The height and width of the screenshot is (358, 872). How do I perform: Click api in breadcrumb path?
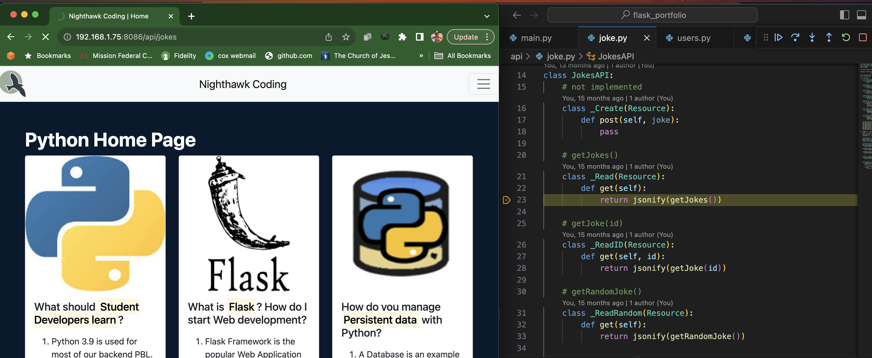[516, 56]
